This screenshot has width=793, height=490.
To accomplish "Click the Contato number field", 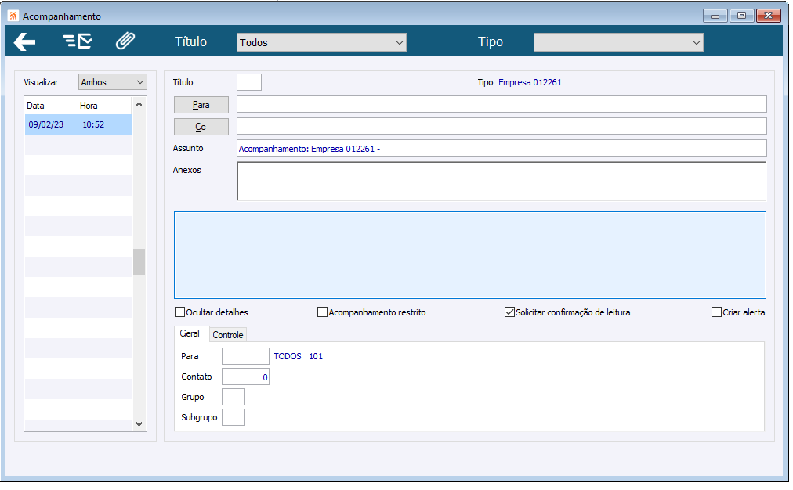I will click(x=245, y=377).
